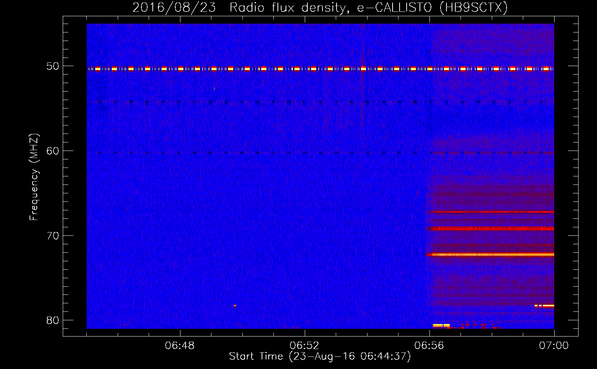Click the 50 frequency tick label

click(53, 66)
